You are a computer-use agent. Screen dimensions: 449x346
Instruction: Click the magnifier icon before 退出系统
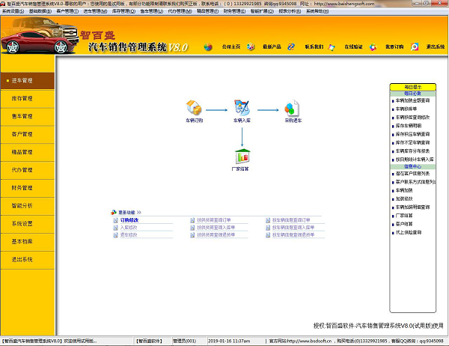coord(415,46)
